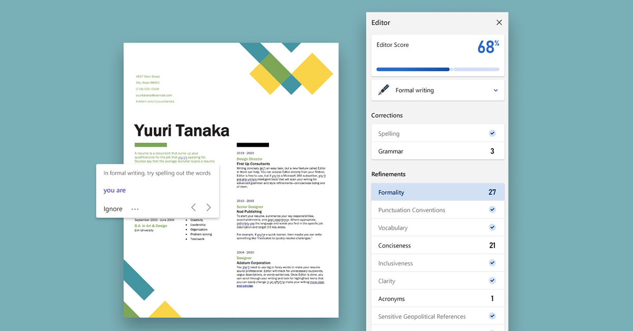Select the Formality refinement row
633x331 pixels.
tap(438, 192)
